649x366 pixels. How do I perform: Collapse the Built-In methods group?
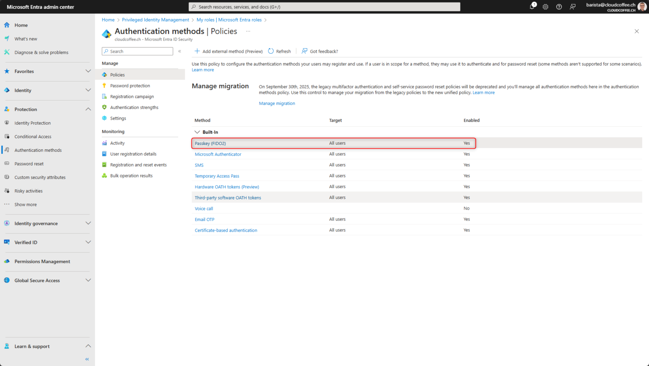(197, 132)
